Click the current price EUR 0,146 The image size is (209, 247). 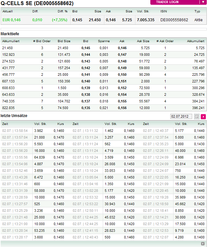tap(12, 20)
